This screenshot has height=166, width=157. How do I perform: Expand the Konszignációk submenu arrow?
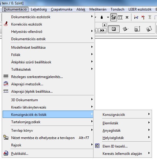pyautogui.click(x=149, y=114)
